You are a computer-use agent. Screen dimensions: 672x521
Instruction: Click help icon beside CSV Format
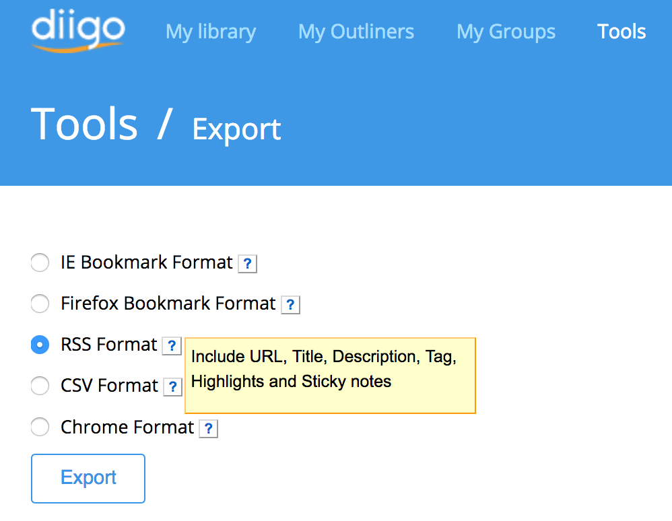[173, 387]
